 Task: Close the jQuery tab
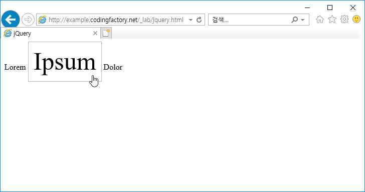(x=95, y=33)
